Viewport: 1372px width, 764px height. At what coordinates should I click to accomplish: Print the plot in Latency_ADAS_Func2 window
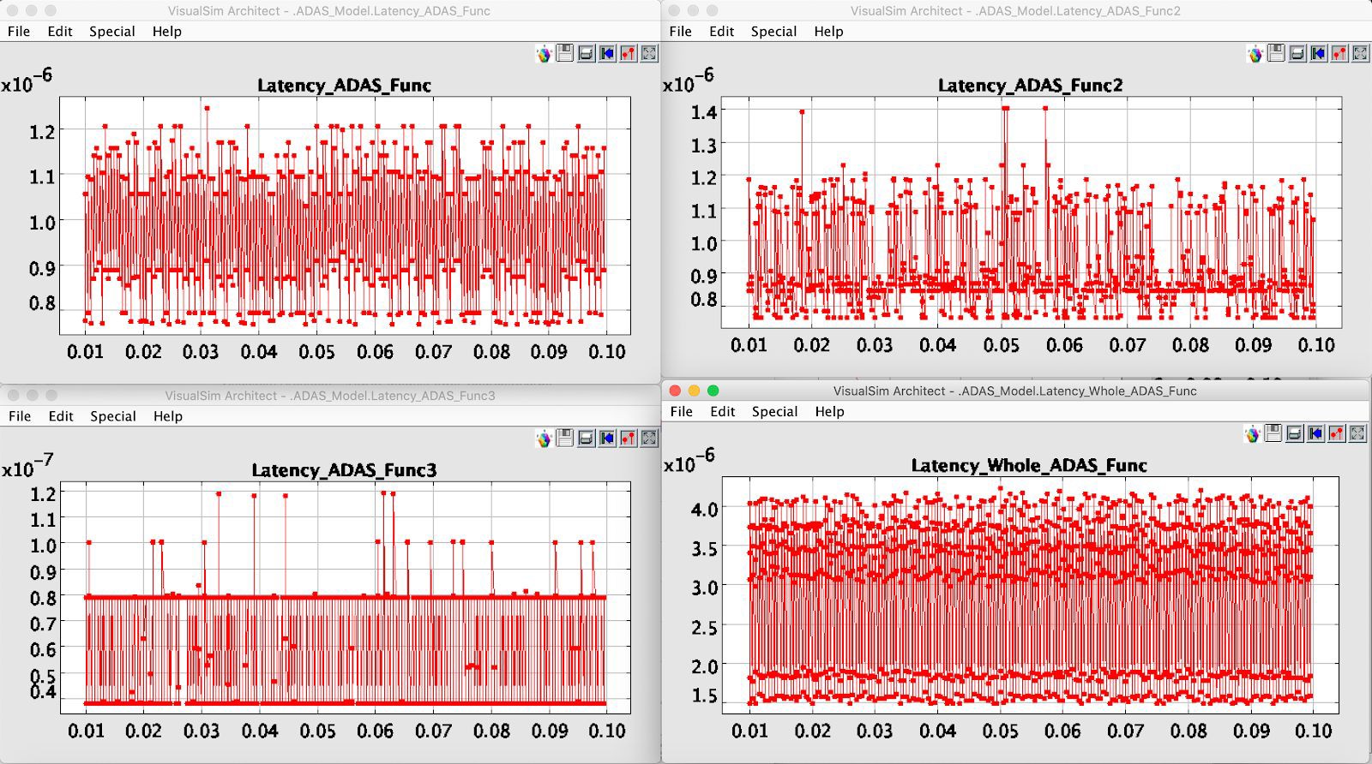click(1297, 53)
